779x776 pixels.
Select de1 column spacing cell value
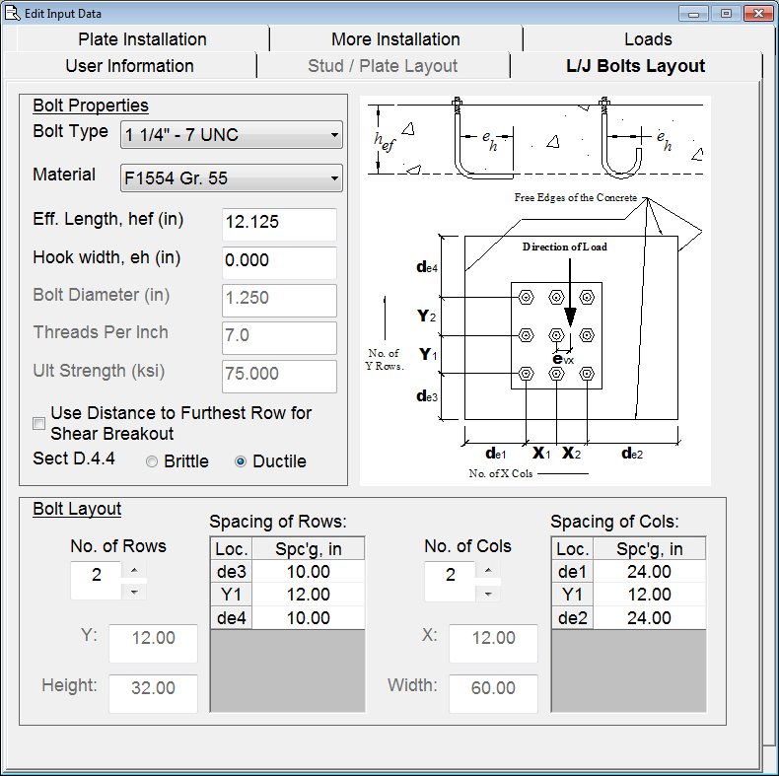(x=649, y=572)
